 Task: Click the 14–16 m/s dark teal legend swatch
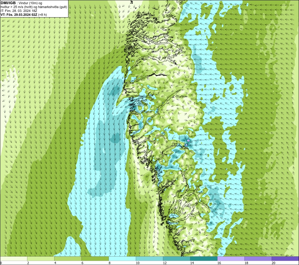pyautogui.click(x=204, y=258)
